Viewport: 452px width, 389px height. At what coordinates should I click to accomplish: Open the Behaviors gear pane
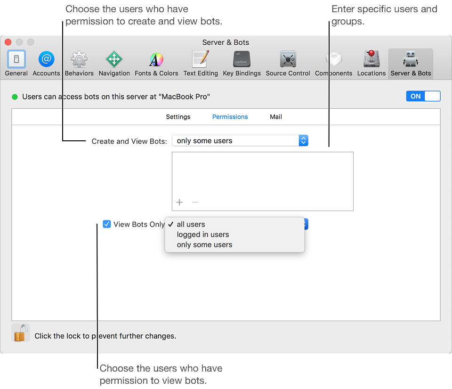(79, 63)
